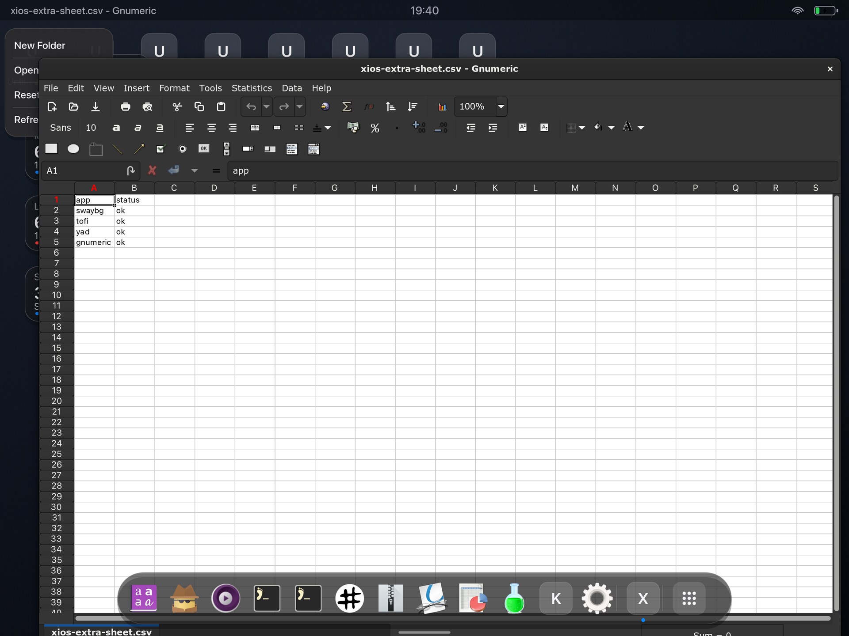Insert a hyperlink with the globe icon
This screenshot has width=849, height=636.
click(x=325, y=106)
